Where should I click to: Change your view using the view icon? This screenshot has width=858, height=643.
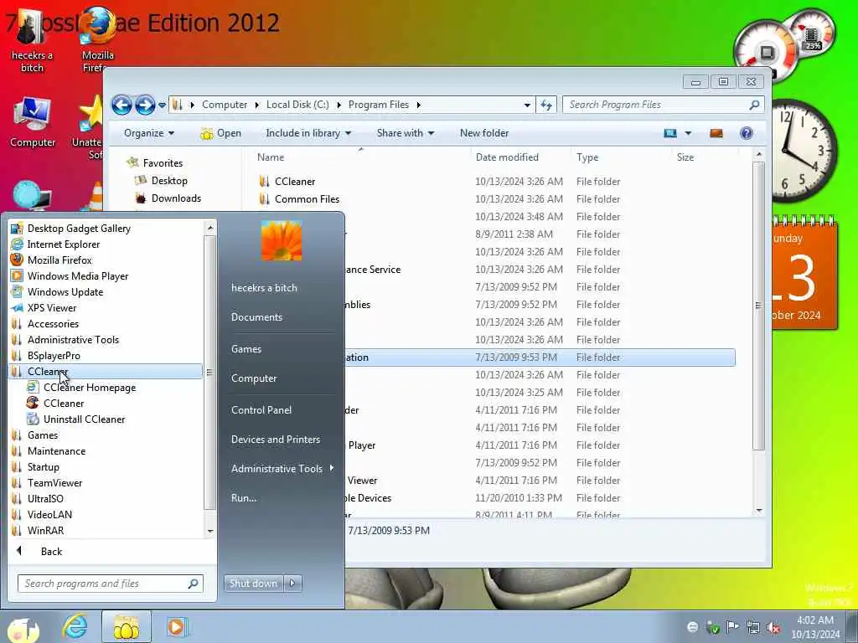click(670, 133)
